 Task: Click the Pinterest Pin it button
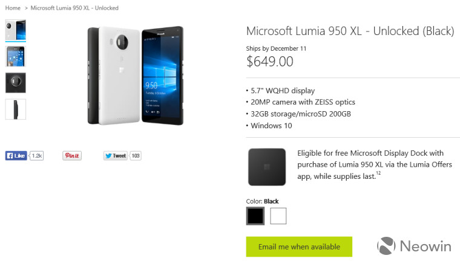point(72,156)
